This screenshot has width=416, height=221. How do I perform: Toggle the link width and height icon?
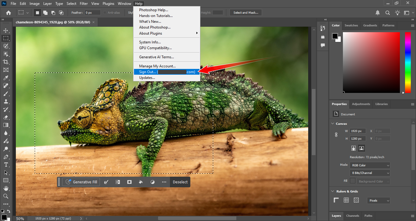pyautogui.click(x=336, y=134)
